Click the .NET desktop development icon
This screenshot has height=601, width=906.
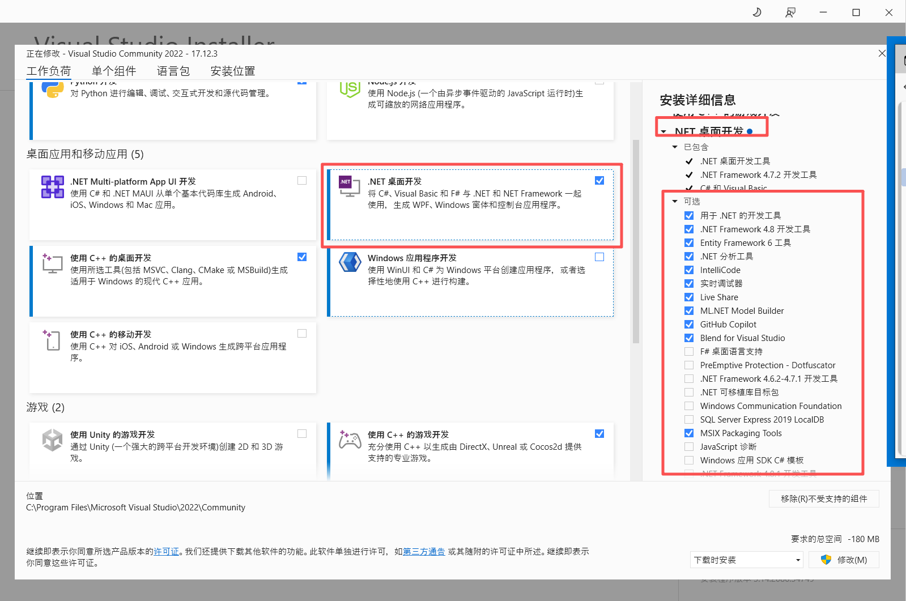click(350, 186)
